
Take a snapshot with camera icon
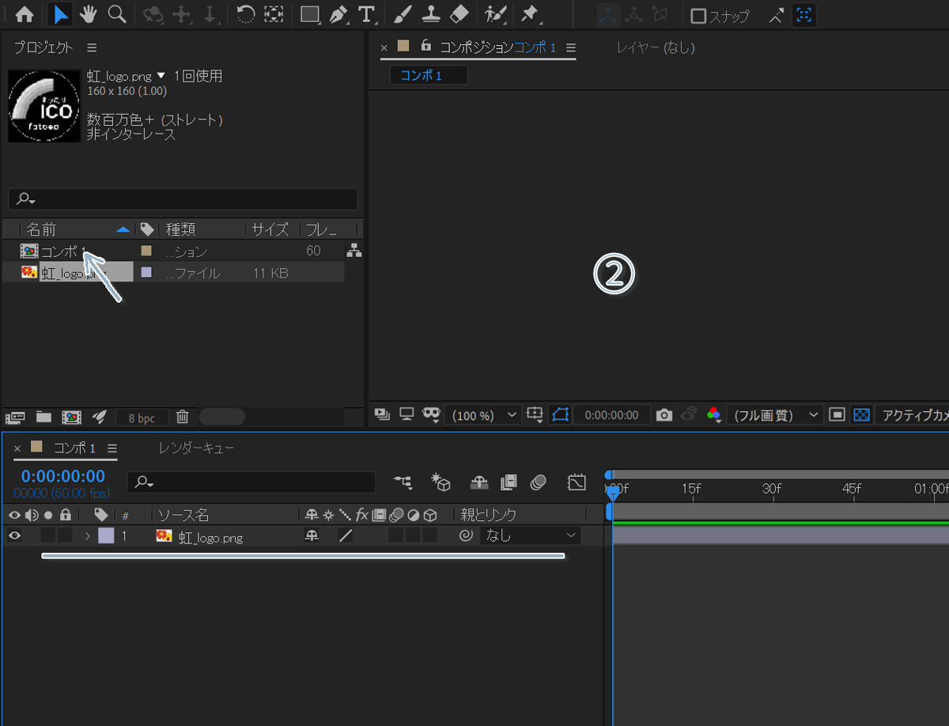coord(664,415)
